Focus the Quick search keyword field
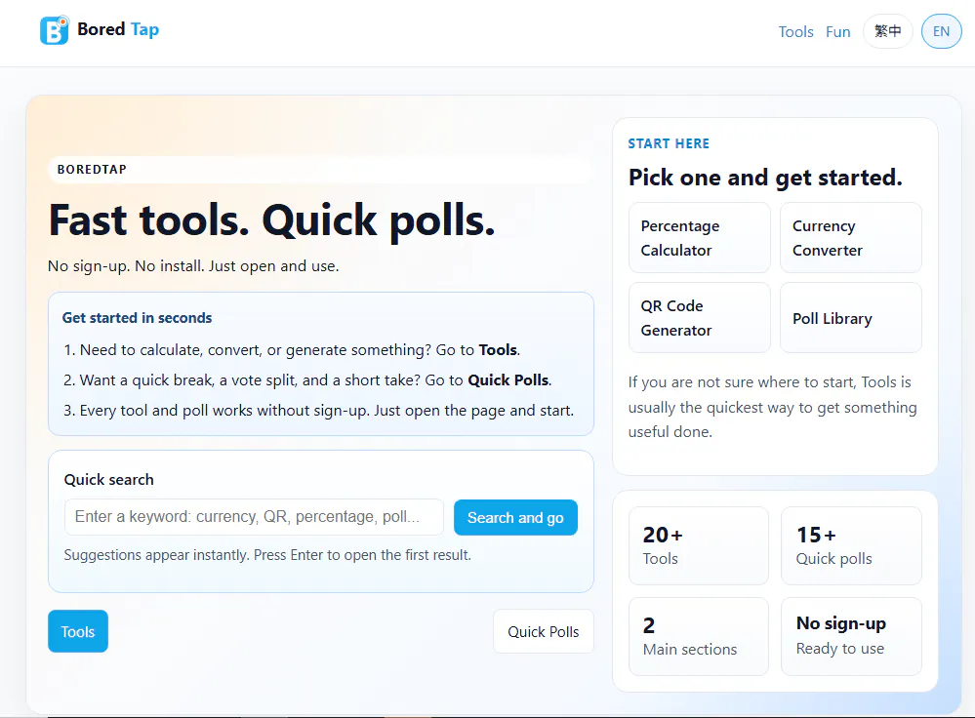Viewport: 975px width, 718px height. pyautogui.click(x=254, y=517)
